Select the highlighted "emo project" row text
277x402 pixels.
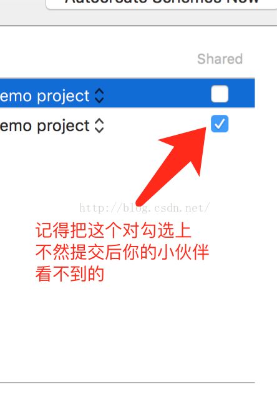click(x=44, y=96)
